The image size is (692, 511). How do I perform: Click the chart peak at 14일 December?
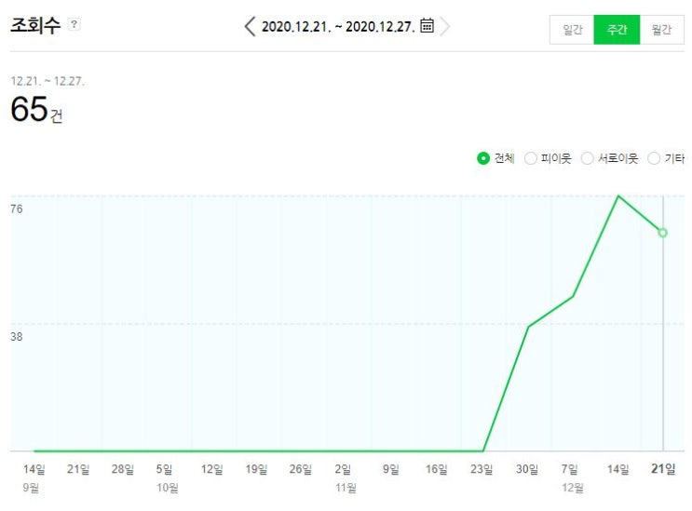(x=617, y=195)
